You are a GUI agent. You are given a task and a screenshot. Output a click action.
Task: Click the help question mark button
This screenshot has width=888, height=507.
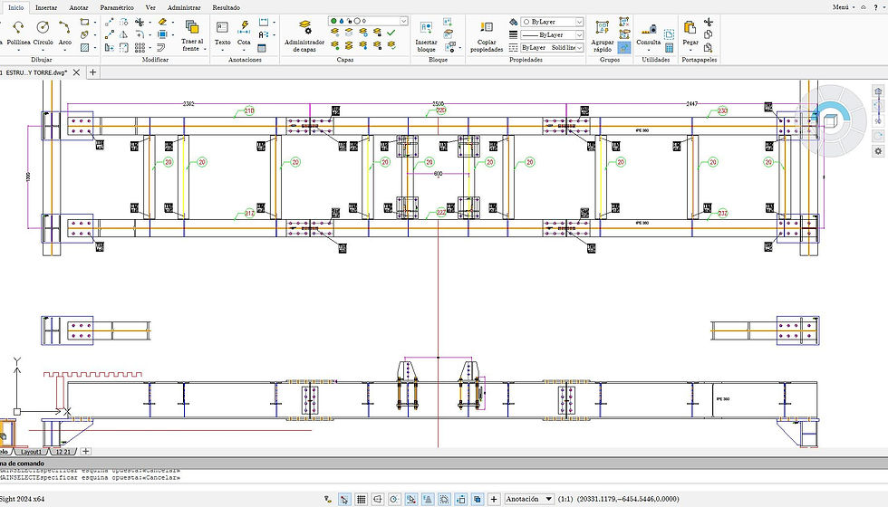click(x=875, y=7)
